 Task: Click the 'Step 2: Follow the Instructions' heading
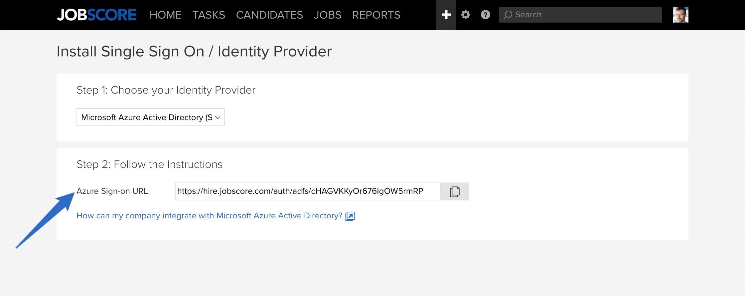[x=149, y=164]
